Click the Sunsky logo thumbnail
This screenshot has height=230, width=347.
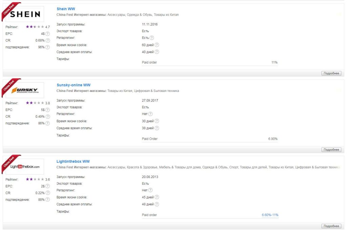[25, 90]
